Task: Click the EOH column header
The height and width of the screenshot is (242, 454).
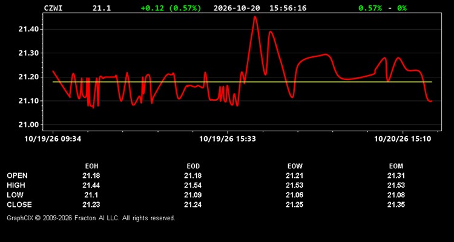Action: tap(91, 166)
